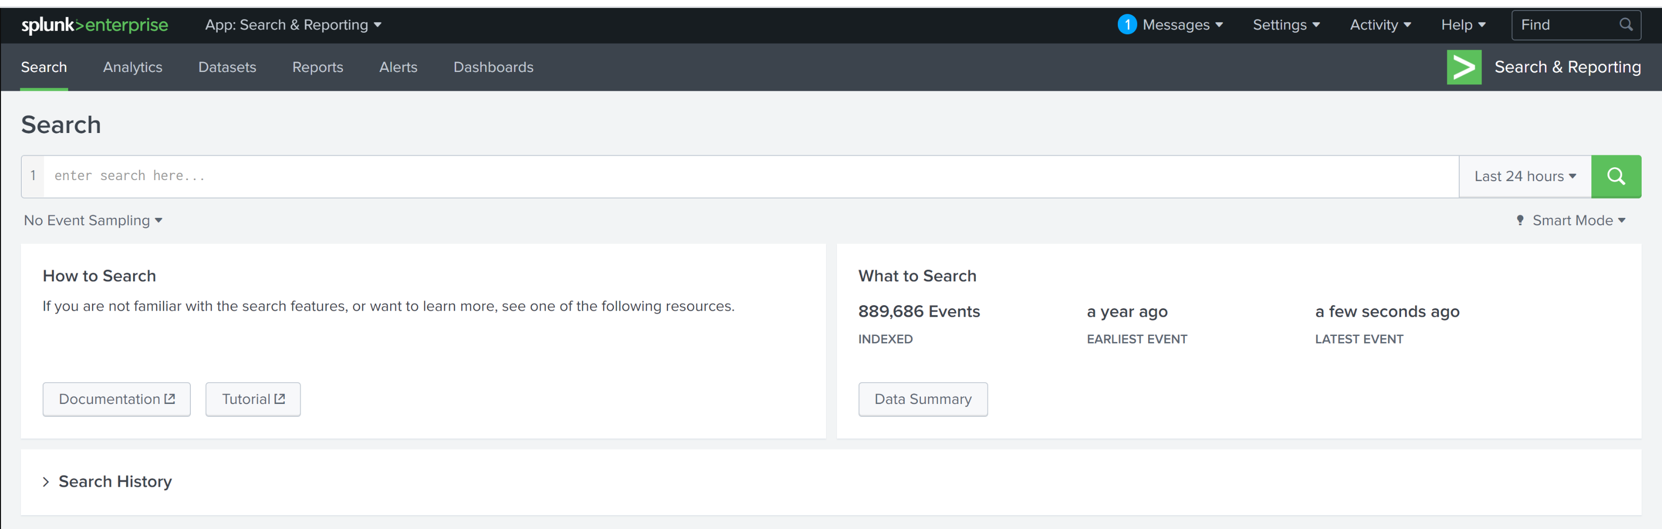Expand the Search History section
1662x529 pixels.
[107, 481]
